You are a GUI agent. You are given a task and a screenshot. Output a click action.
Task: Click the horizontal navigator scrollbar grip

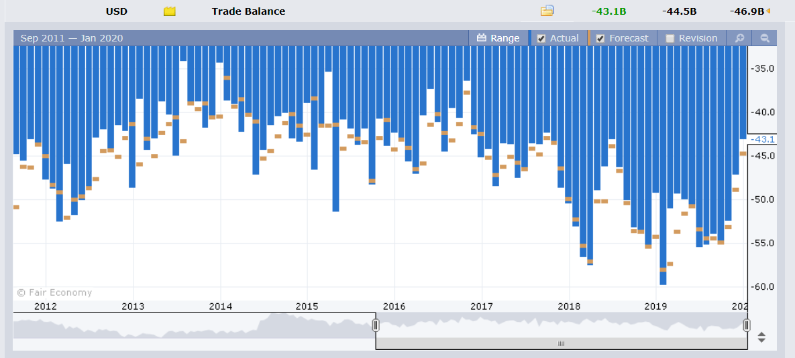pyautogui.click(x=562, y=343)
